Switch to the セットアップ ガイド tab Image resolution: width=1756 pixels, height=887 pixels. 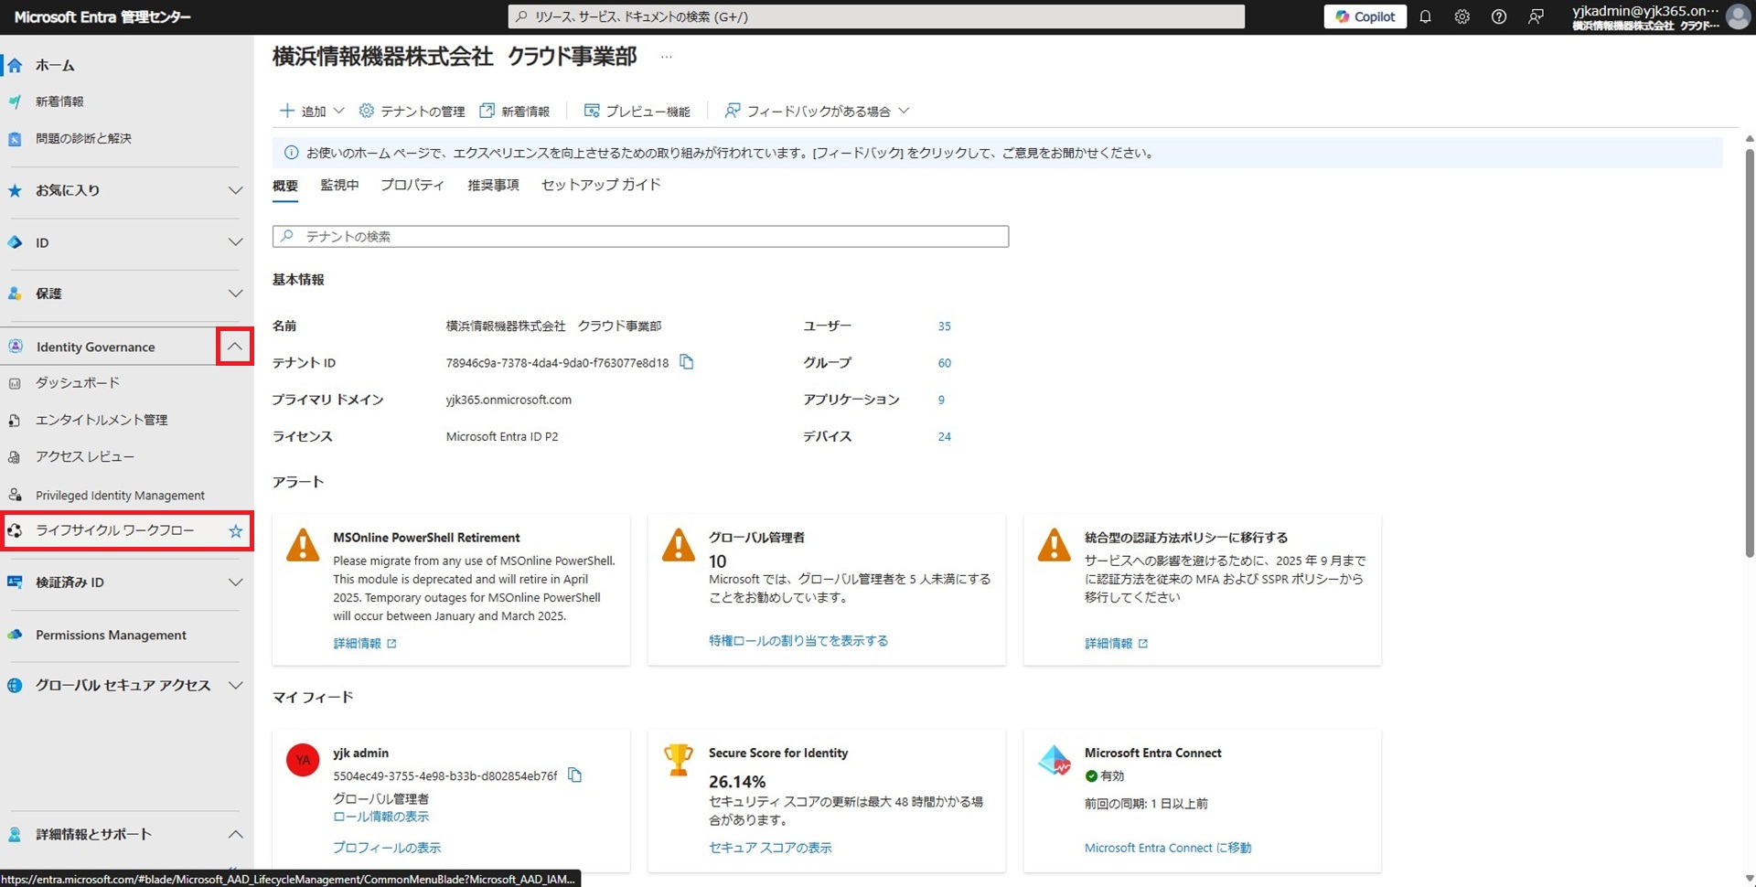click(x=601, y=185)
